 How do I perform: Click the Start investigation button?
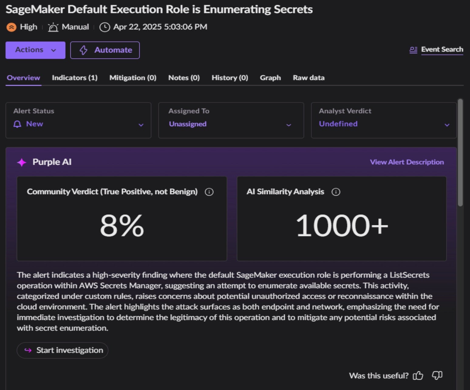[x=63, y=350]
